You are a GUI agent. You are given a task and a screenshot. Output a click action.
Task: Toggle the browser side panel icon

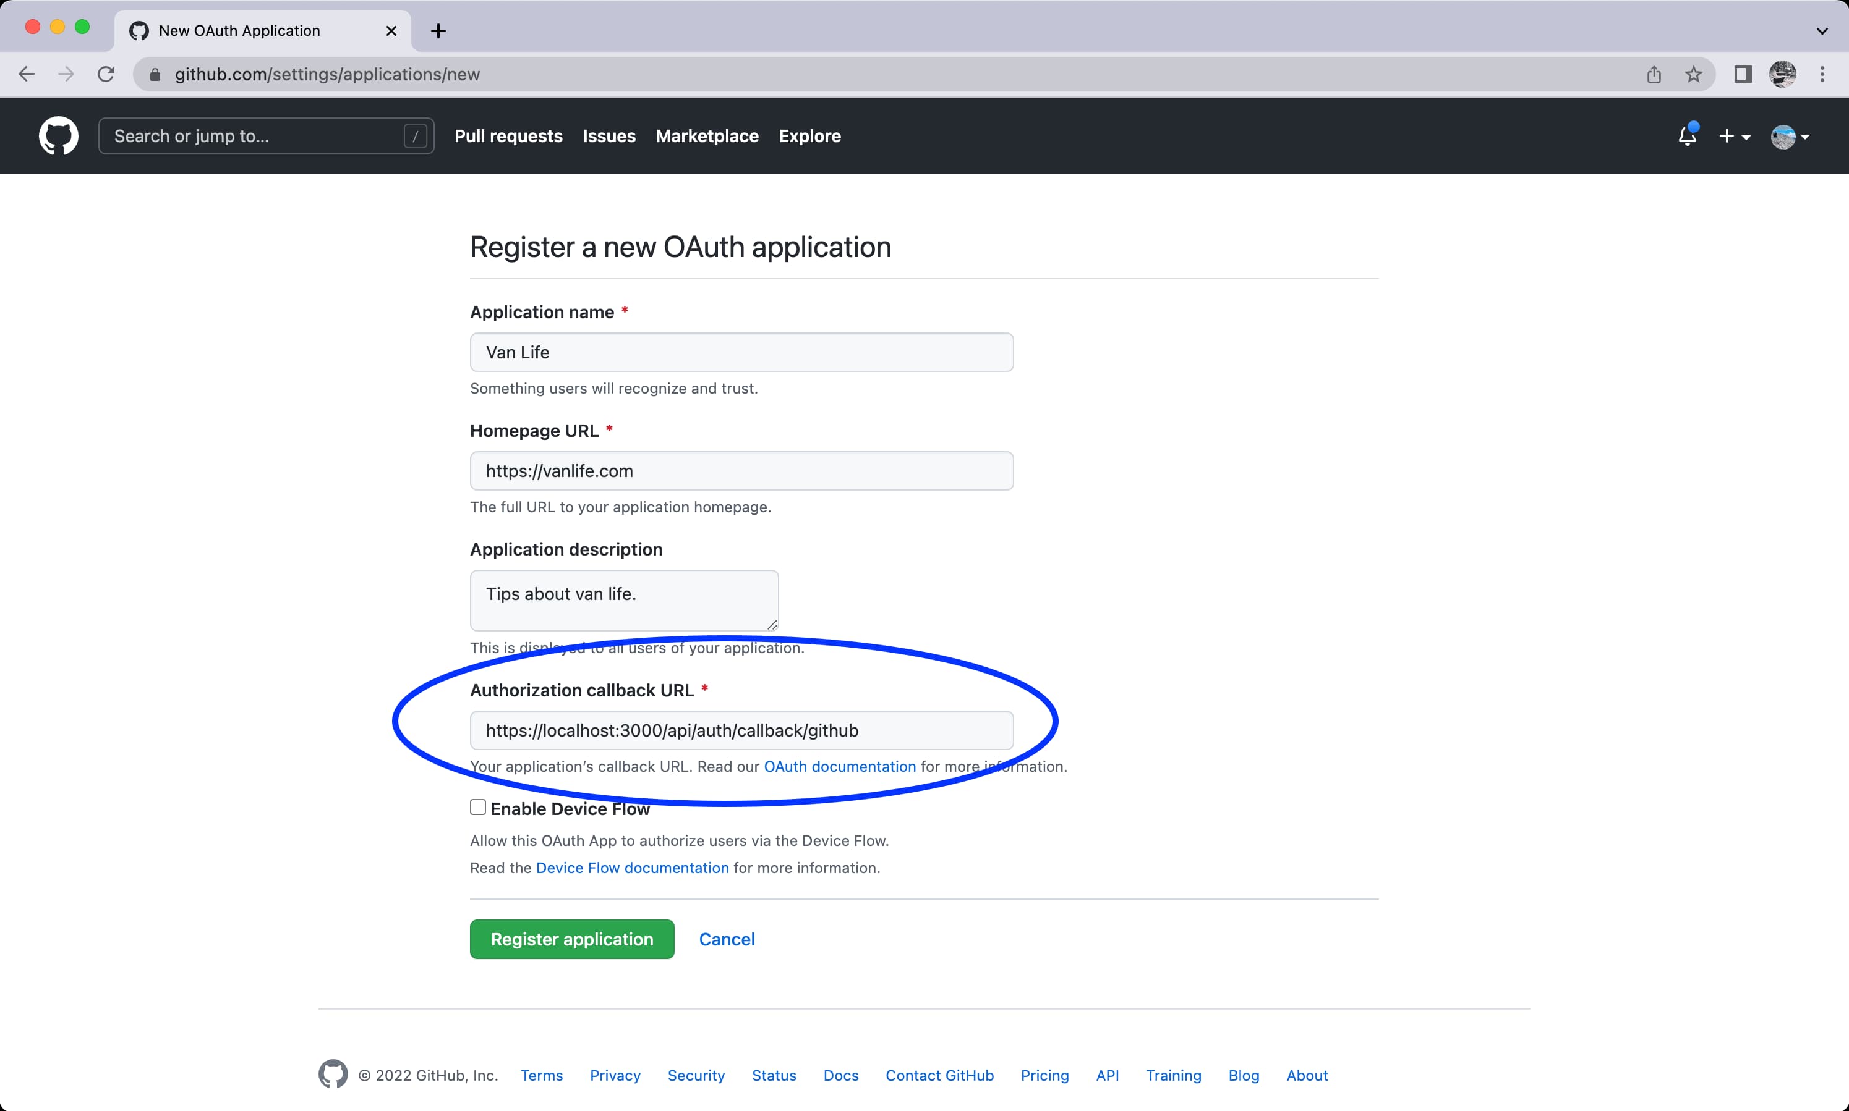[x=1743, y=74]
